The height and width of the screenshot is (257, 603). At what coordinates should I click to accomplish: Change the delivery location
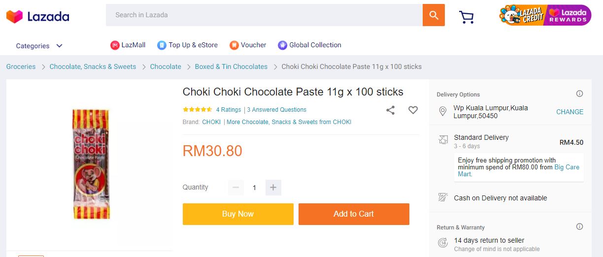(569, 112)
